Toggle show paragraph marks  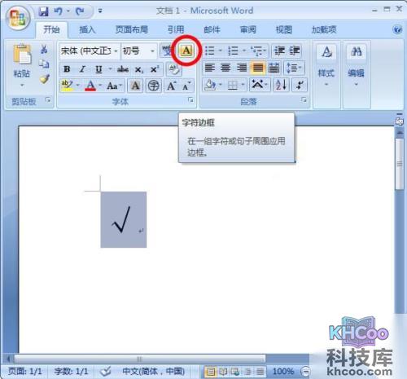300,85
